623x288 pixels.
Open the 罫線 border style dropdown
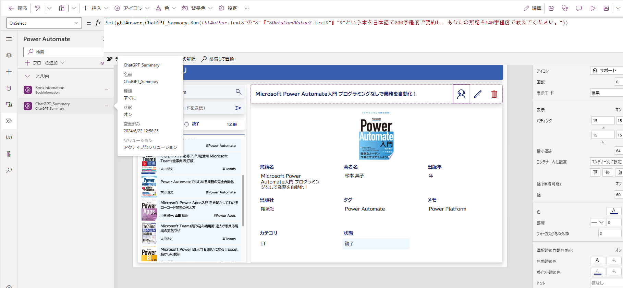[597, 222]
